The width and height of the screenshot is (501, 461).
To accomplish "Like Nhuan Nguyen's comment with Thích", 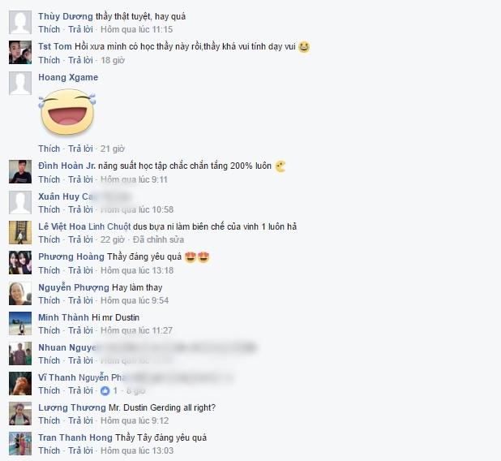I will coord(49,360).
